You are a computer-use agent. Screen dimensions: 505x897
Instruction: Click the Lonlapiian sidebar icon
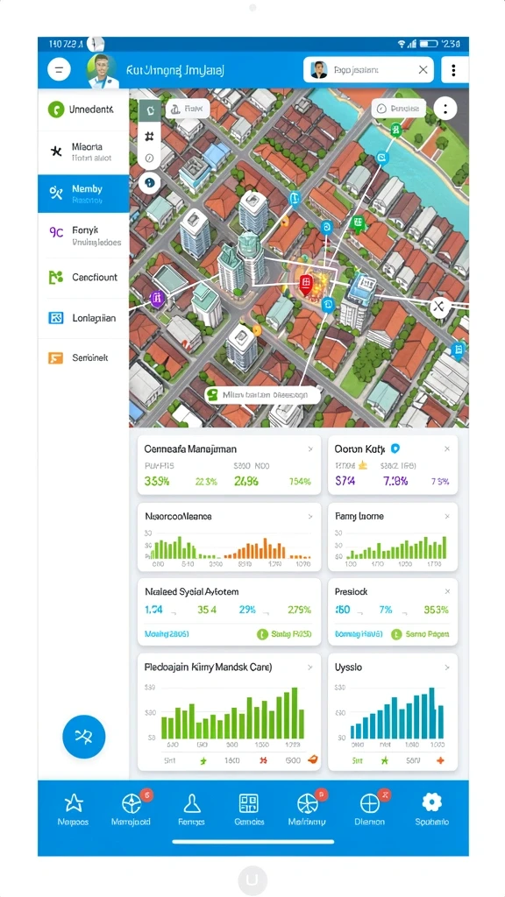[x=55, y=318]
